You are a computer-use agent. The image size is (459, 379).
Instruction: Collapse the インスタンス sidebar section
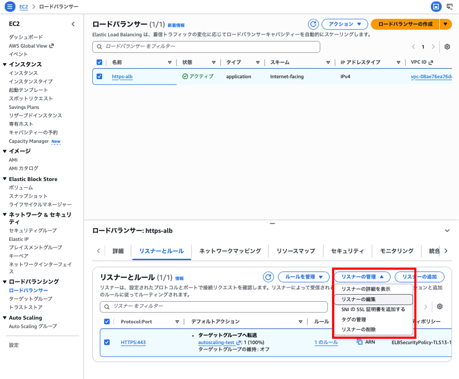[5, 65]
